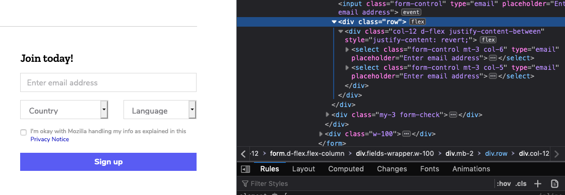Click the Sign up button
Viewport: 565px width, 195px height.
[108, 162]
